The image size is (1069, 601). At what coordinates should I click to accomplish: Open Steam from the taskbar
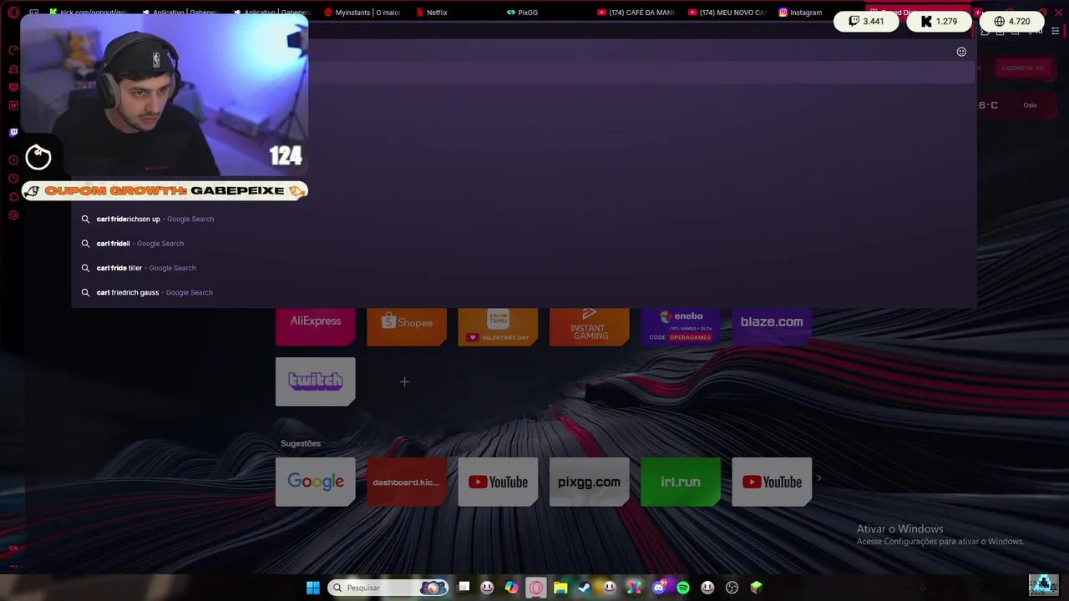coord(585,588)
